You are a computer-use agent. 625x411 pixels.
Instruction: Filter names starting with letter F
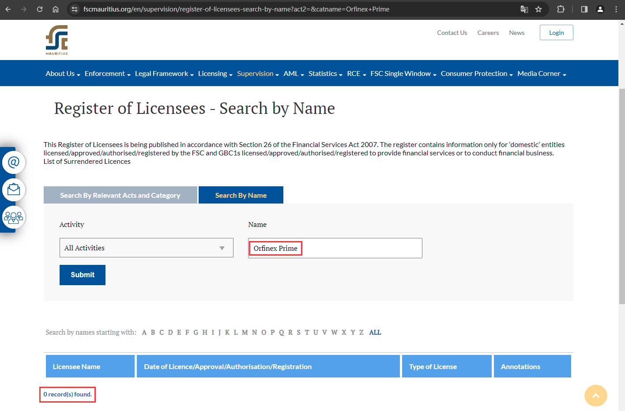(x=187, y=332)
